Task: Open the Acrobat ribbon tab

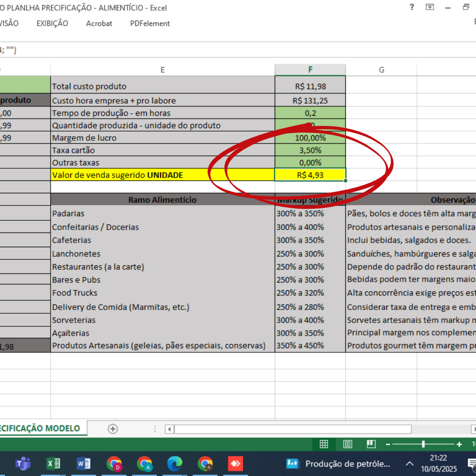Action: click(x=99, y=23)
